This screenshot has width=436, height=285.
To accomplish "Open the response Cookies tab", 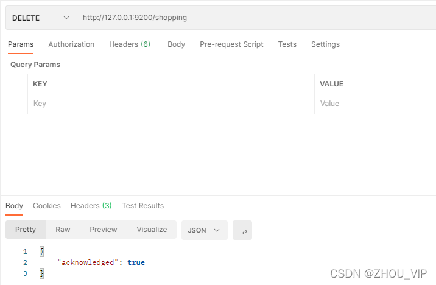I will pos(47,206).
